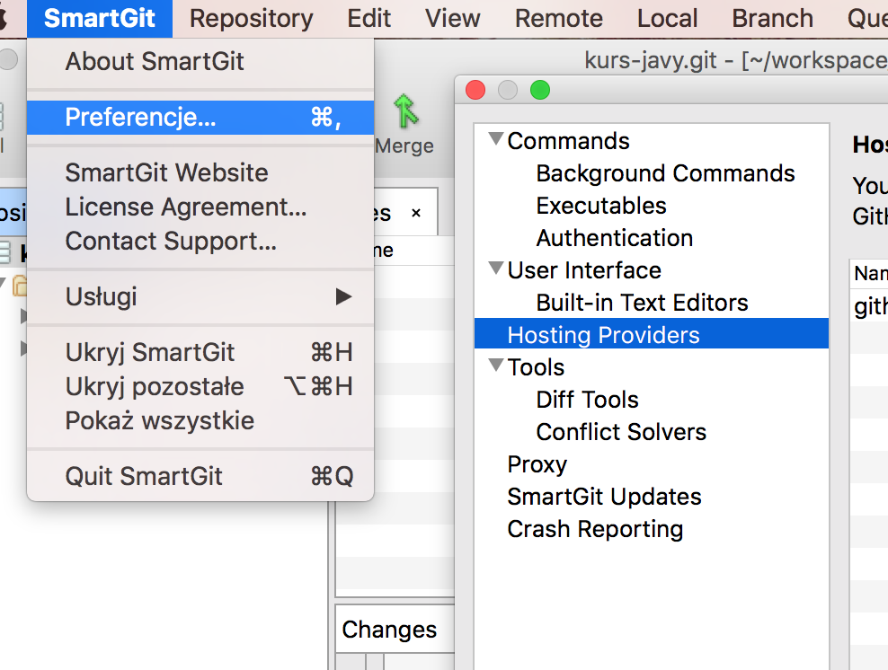Open the SmartGit application menu
The height and width of the screenshot is (670, 888).
click(x=99, y=19)
